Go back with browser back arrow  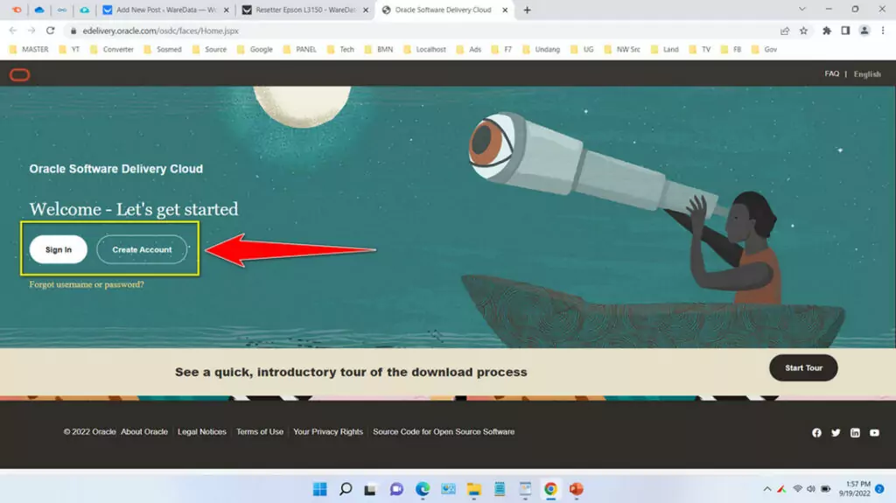click(x=12, y=31)
